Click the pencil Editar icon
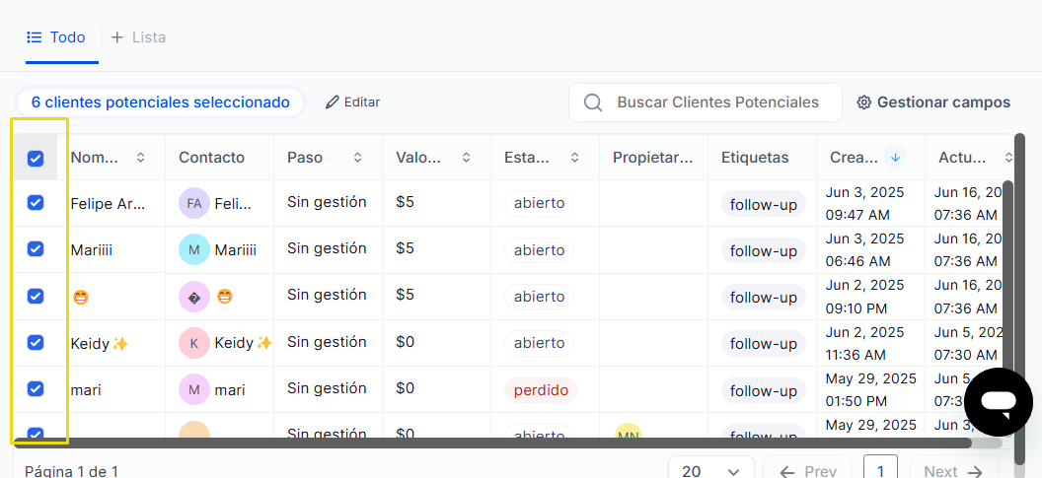Image resolution: width=1042 pixels, height=478 pixels. [333, 102]
